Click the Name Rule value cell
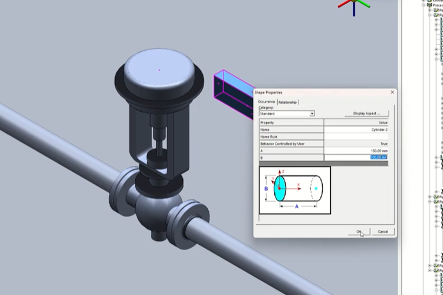 356,136
